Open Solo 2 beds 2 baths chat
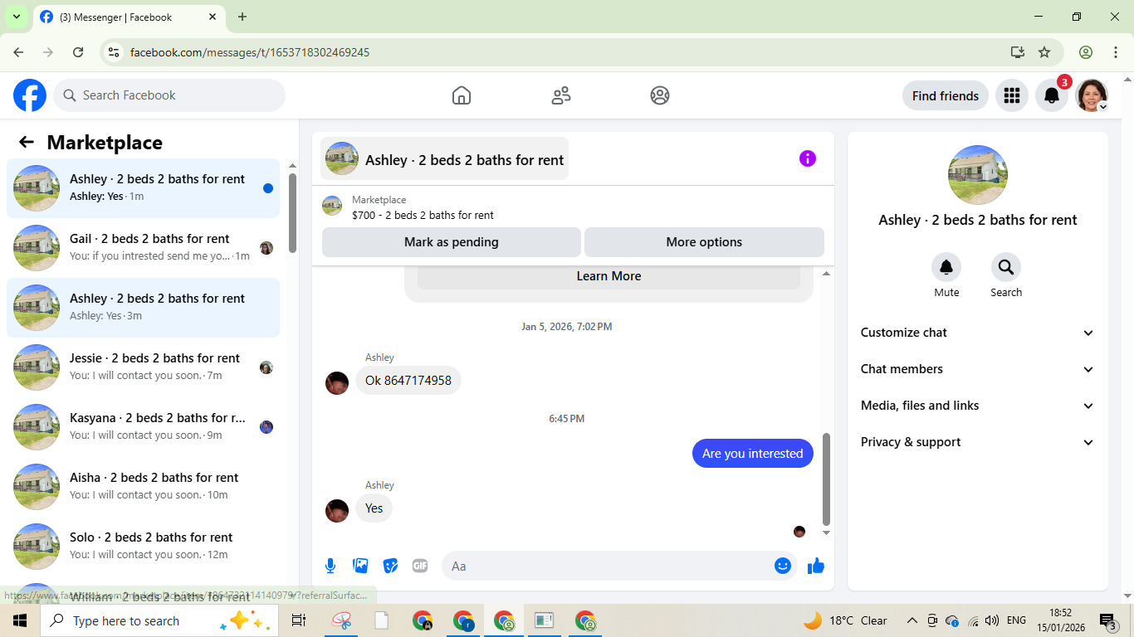1134x637 pixels. [x=143, y=547]
